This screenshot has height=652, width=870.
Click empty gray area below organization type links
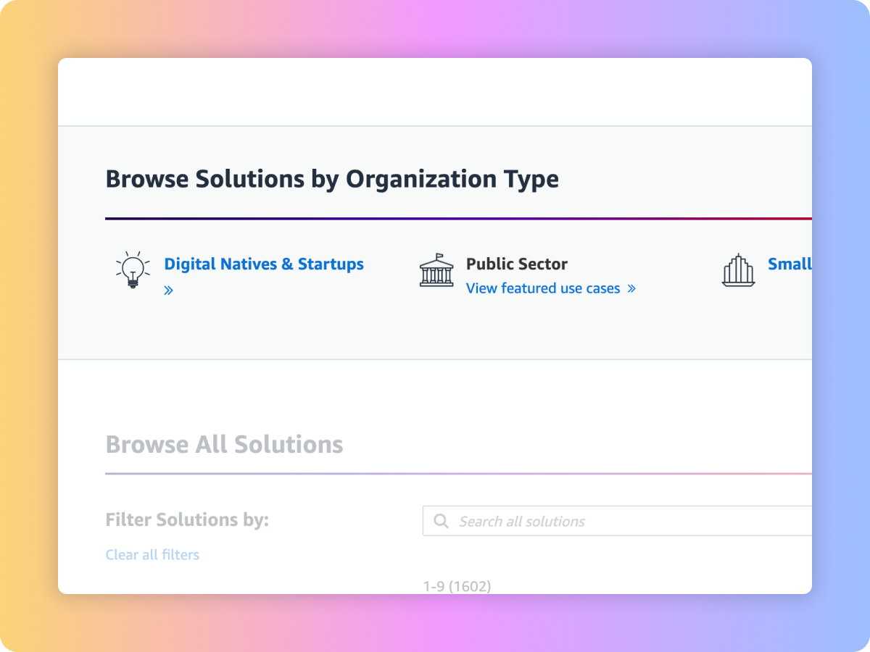click(x=435, y=330)
